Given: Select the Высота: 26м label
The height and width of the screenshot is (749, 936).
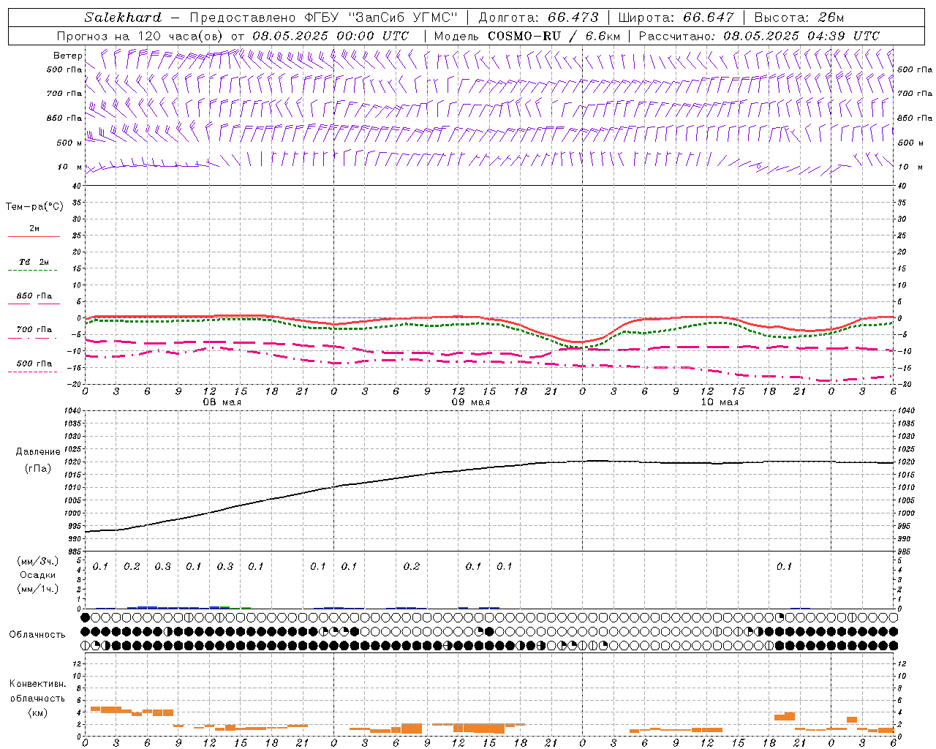Looking at the screenshot, I should 799,18.
